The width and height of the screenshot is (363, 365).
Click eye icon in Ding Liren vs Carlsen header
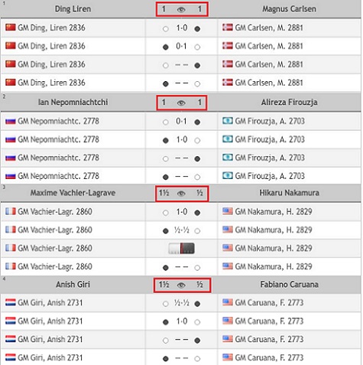click(181, 10)
